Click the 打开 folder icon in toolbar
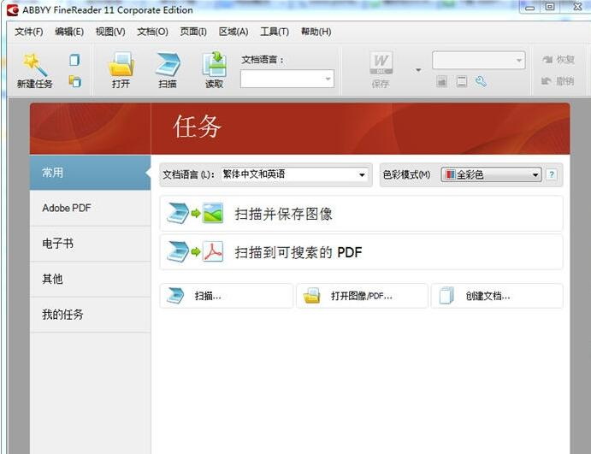Screen dimensions: 591x454 pos(121,65)
